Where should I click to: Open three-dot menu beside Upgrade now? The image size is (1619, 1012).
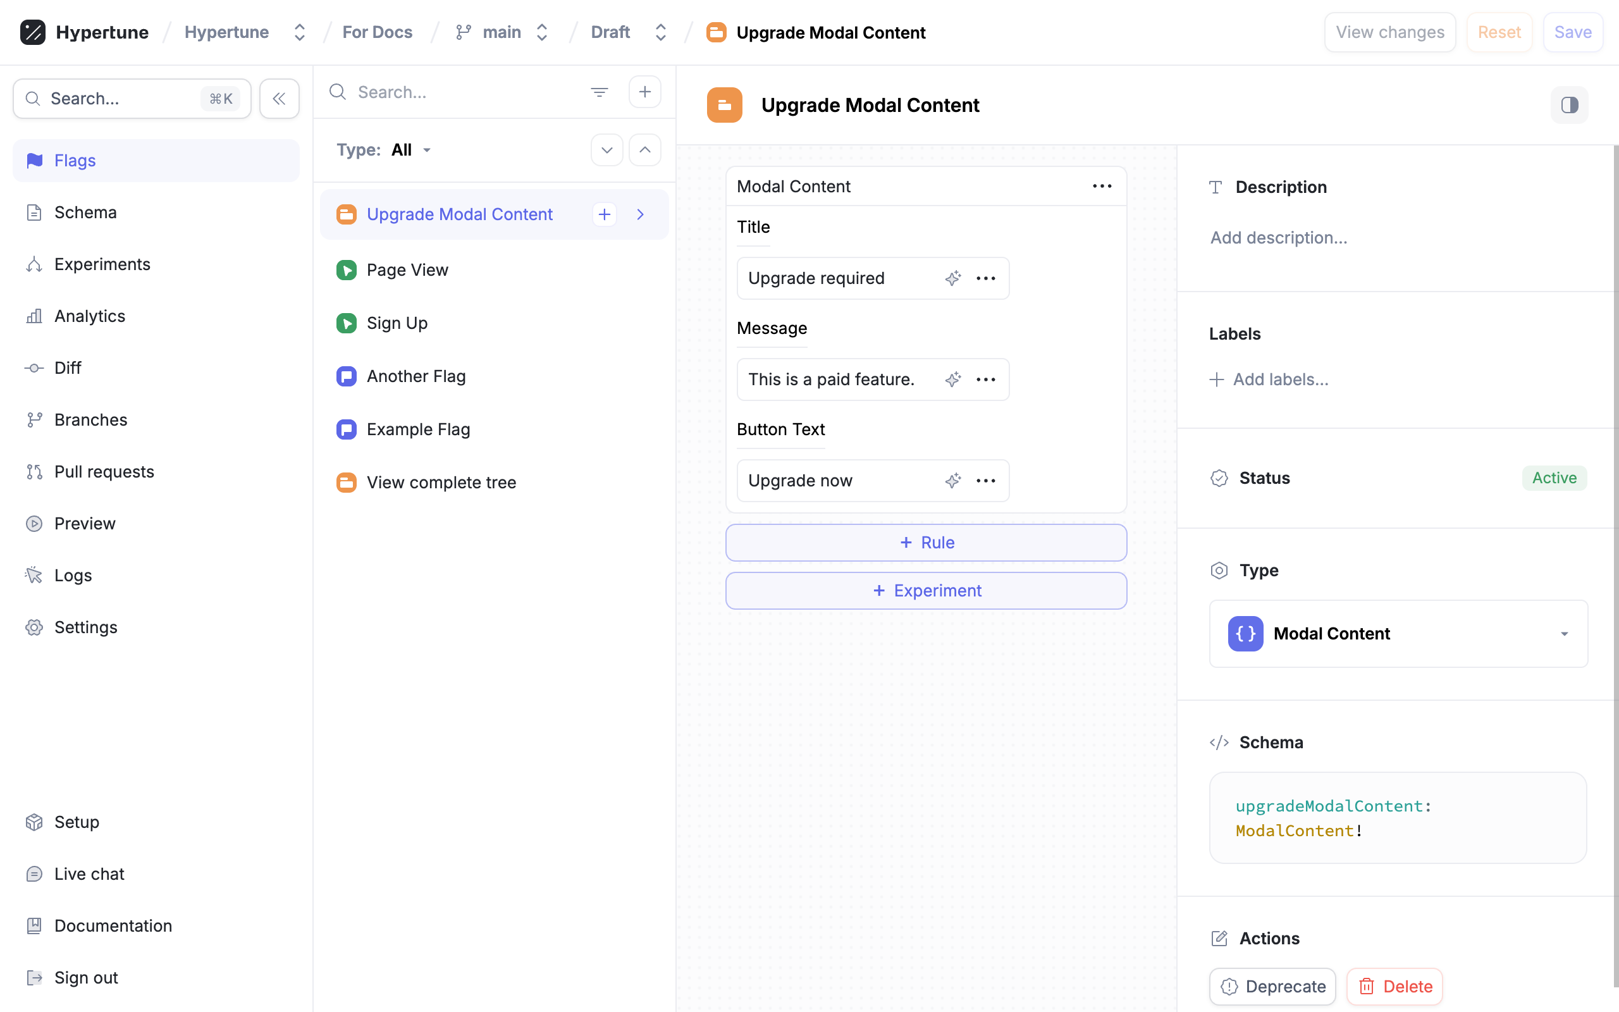click(985, 481)
